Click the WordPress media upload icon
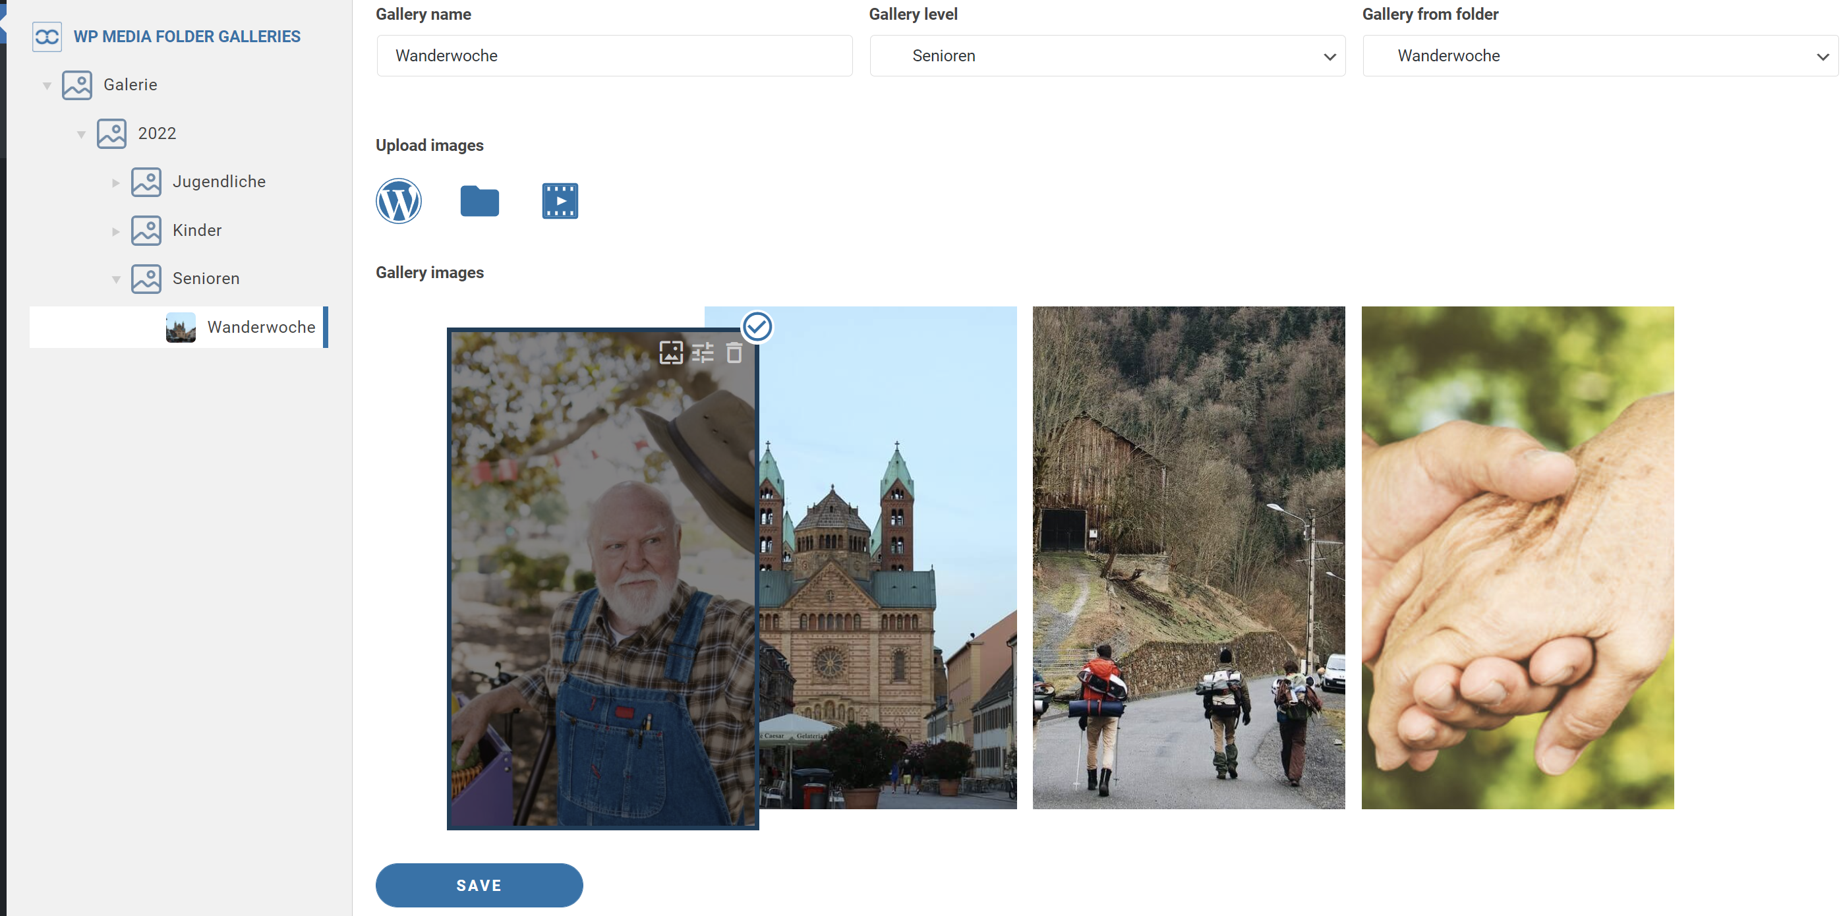1841x916 pixels. pos(399,201)
